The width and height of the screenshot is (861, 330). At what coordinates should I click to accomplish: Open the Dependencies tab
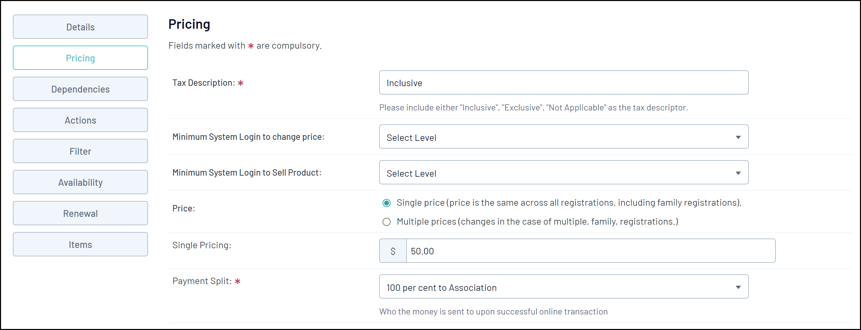(80, 89)
